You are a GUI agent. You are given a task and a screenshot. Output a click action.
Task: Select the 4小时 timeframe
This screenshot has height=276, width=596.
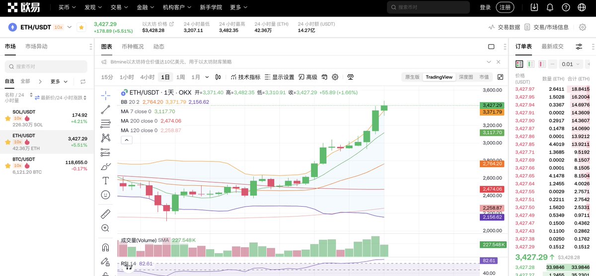tap(148, 77)
